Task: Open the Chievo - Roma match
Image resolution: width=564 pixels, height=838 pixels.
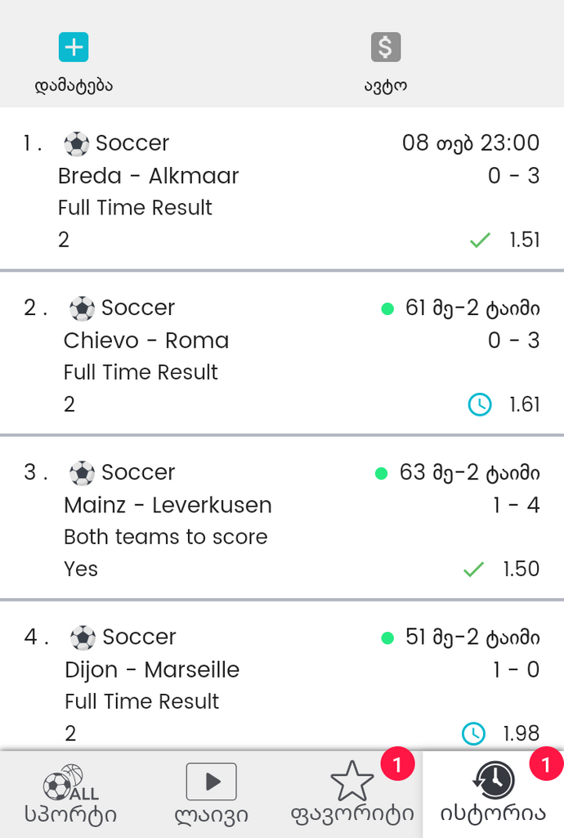Action: click(x=146, y=340)
